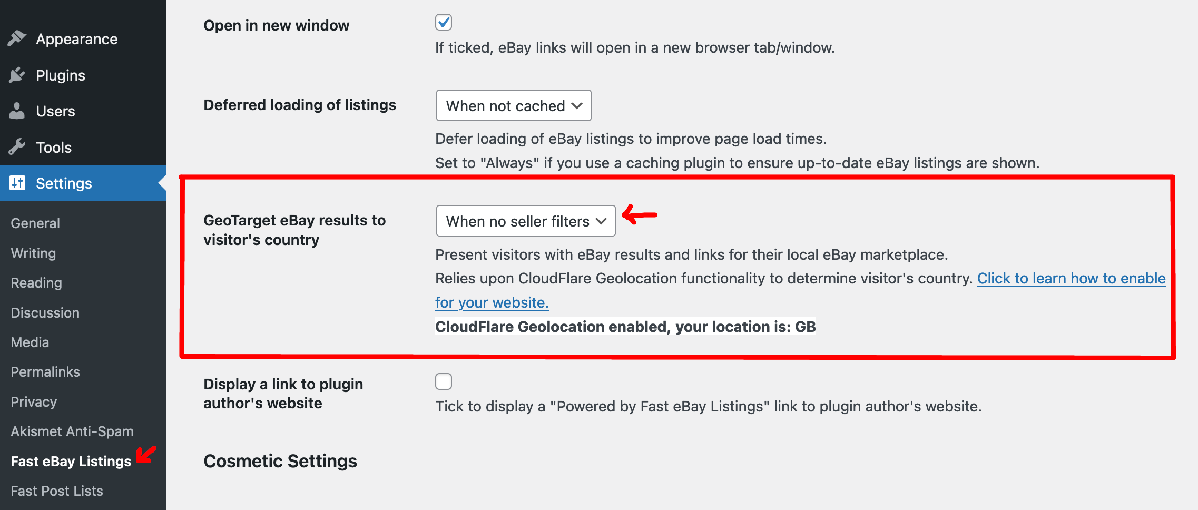Select the Fast eBay Listings menu entry

click(x=71, y=462)
